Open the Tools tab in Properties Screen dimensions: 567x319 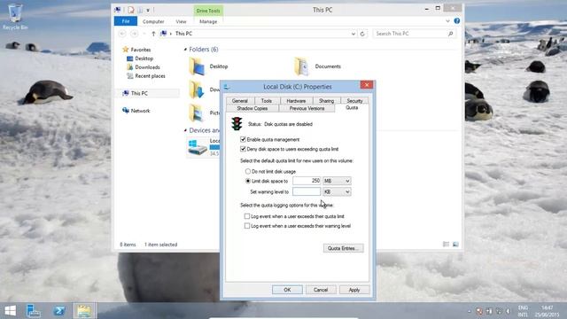tap(267, 101)
